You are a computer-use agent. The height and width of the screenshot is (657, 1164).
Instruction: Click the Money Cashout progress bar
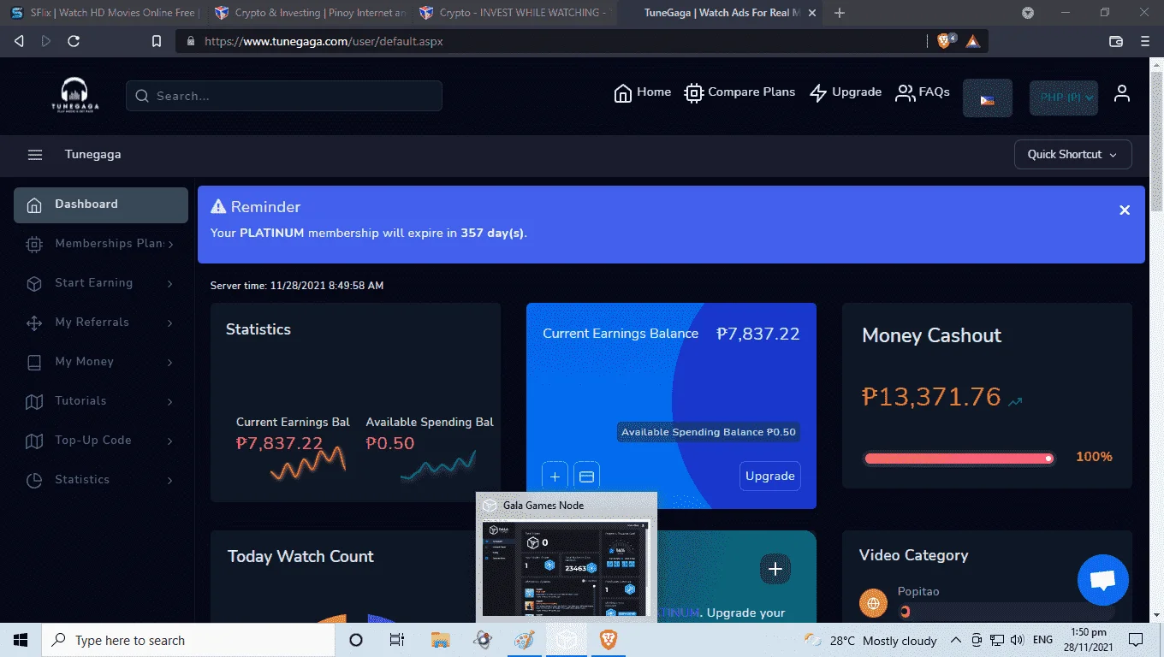pyautogui.click(x=959, y=459)
